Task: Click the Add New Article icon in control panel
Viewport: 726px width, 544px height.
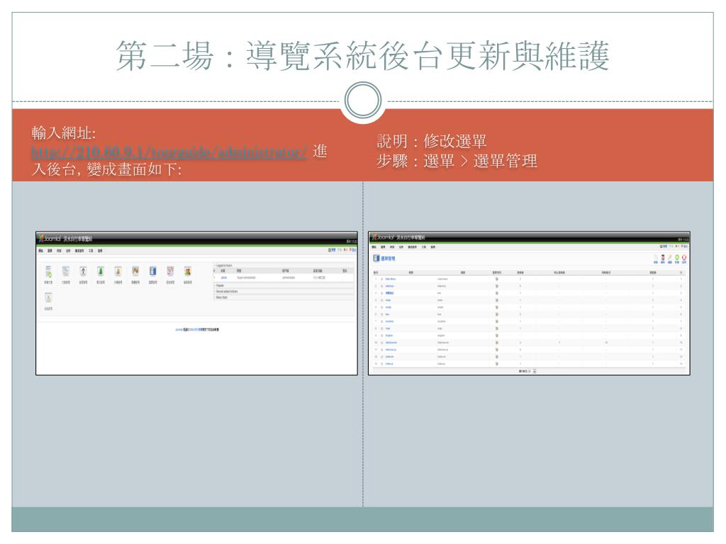Action: (49, 272)
